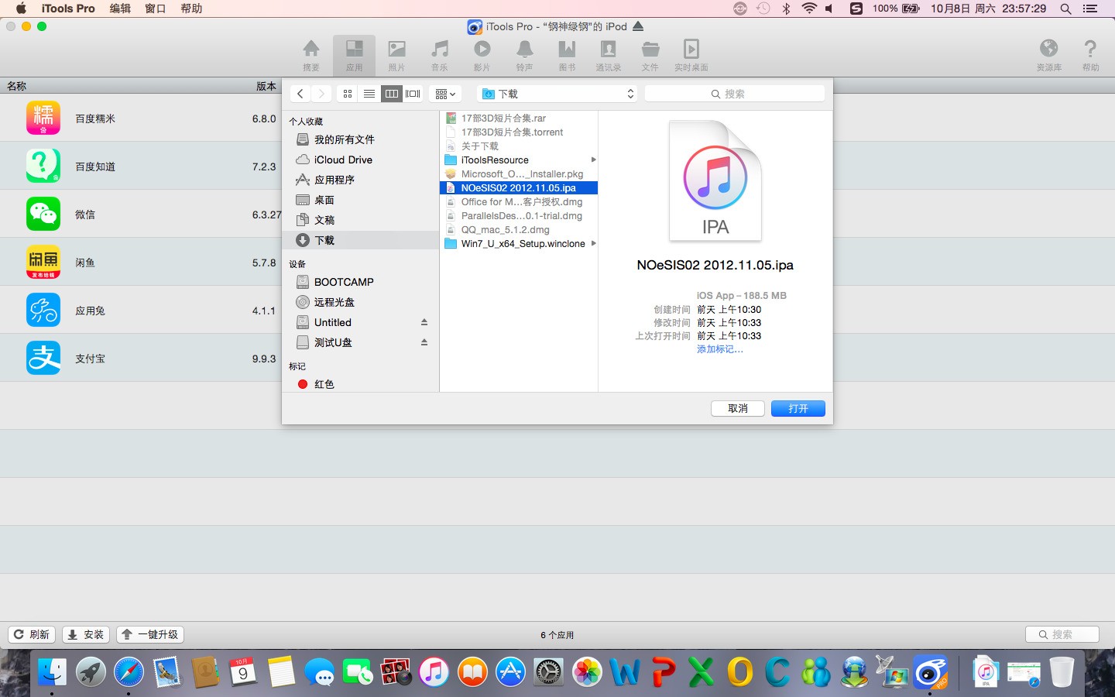The image size is (1115, 697).
Task: Click the 添加标记 link
Action: click(x=720, y=349)
